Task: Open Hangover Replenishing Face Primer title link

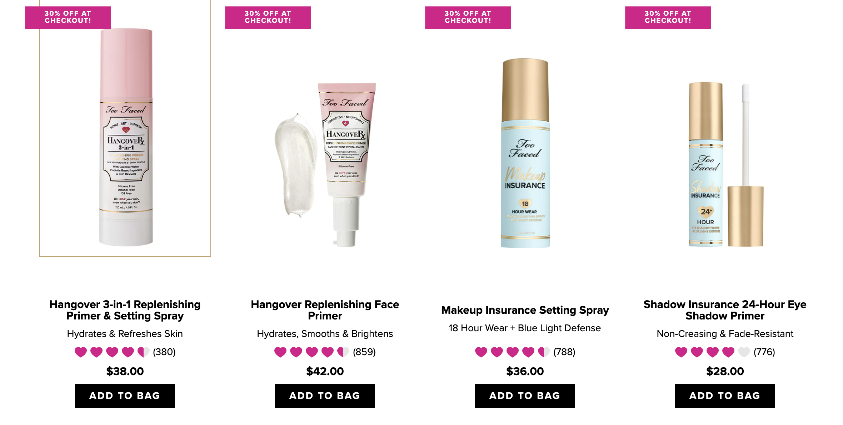Action: 325,310
